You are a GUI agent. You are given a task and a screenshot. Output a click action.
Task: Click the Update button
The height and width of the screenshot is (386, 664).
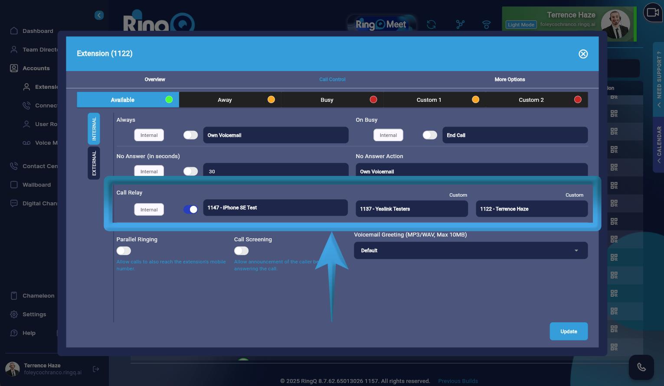coord(569,331)
